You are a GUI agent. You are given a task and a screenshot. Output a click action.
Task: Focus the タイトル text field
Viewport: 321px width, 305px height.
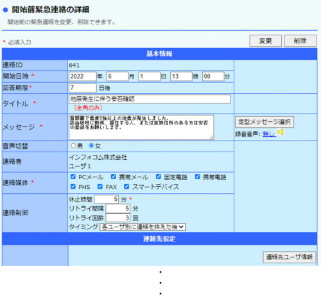(x=150, y=99)
